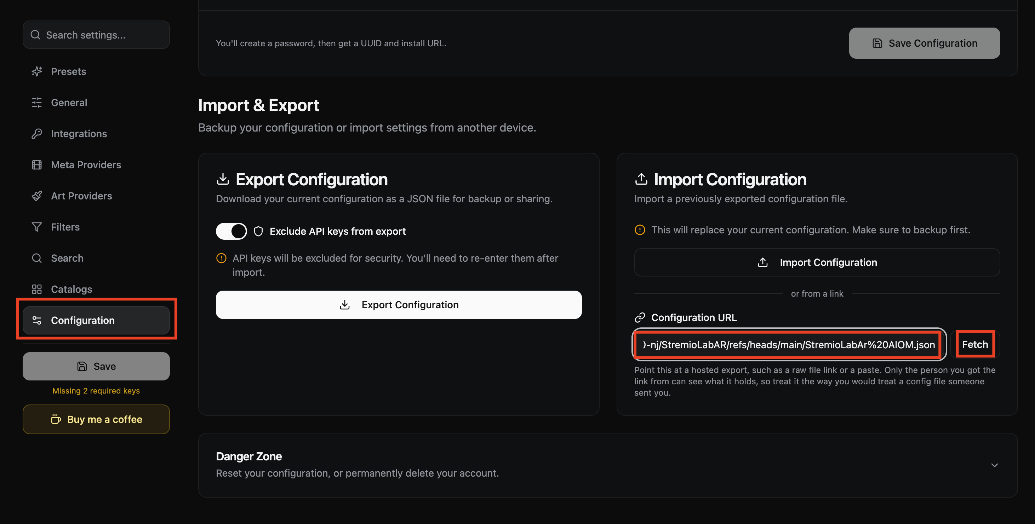
Task: Click the magnifier icon in the search settings box
Action: (35, 35)
